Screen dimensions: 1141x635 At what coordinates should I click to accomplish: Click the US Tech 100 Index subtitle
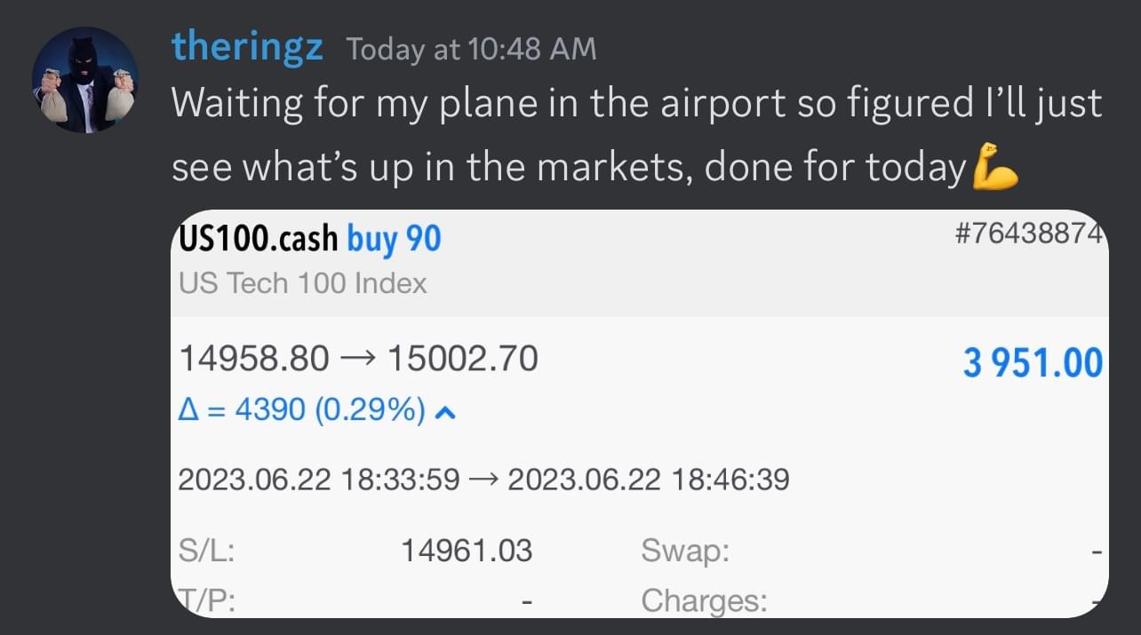[302, 283]
